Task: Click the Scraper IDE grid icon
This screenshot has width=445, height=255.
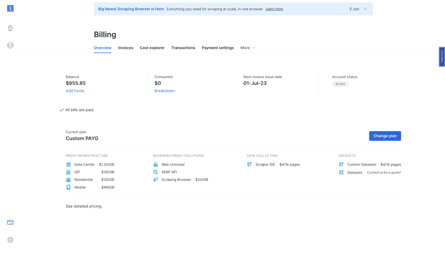Action: point(249,164)
